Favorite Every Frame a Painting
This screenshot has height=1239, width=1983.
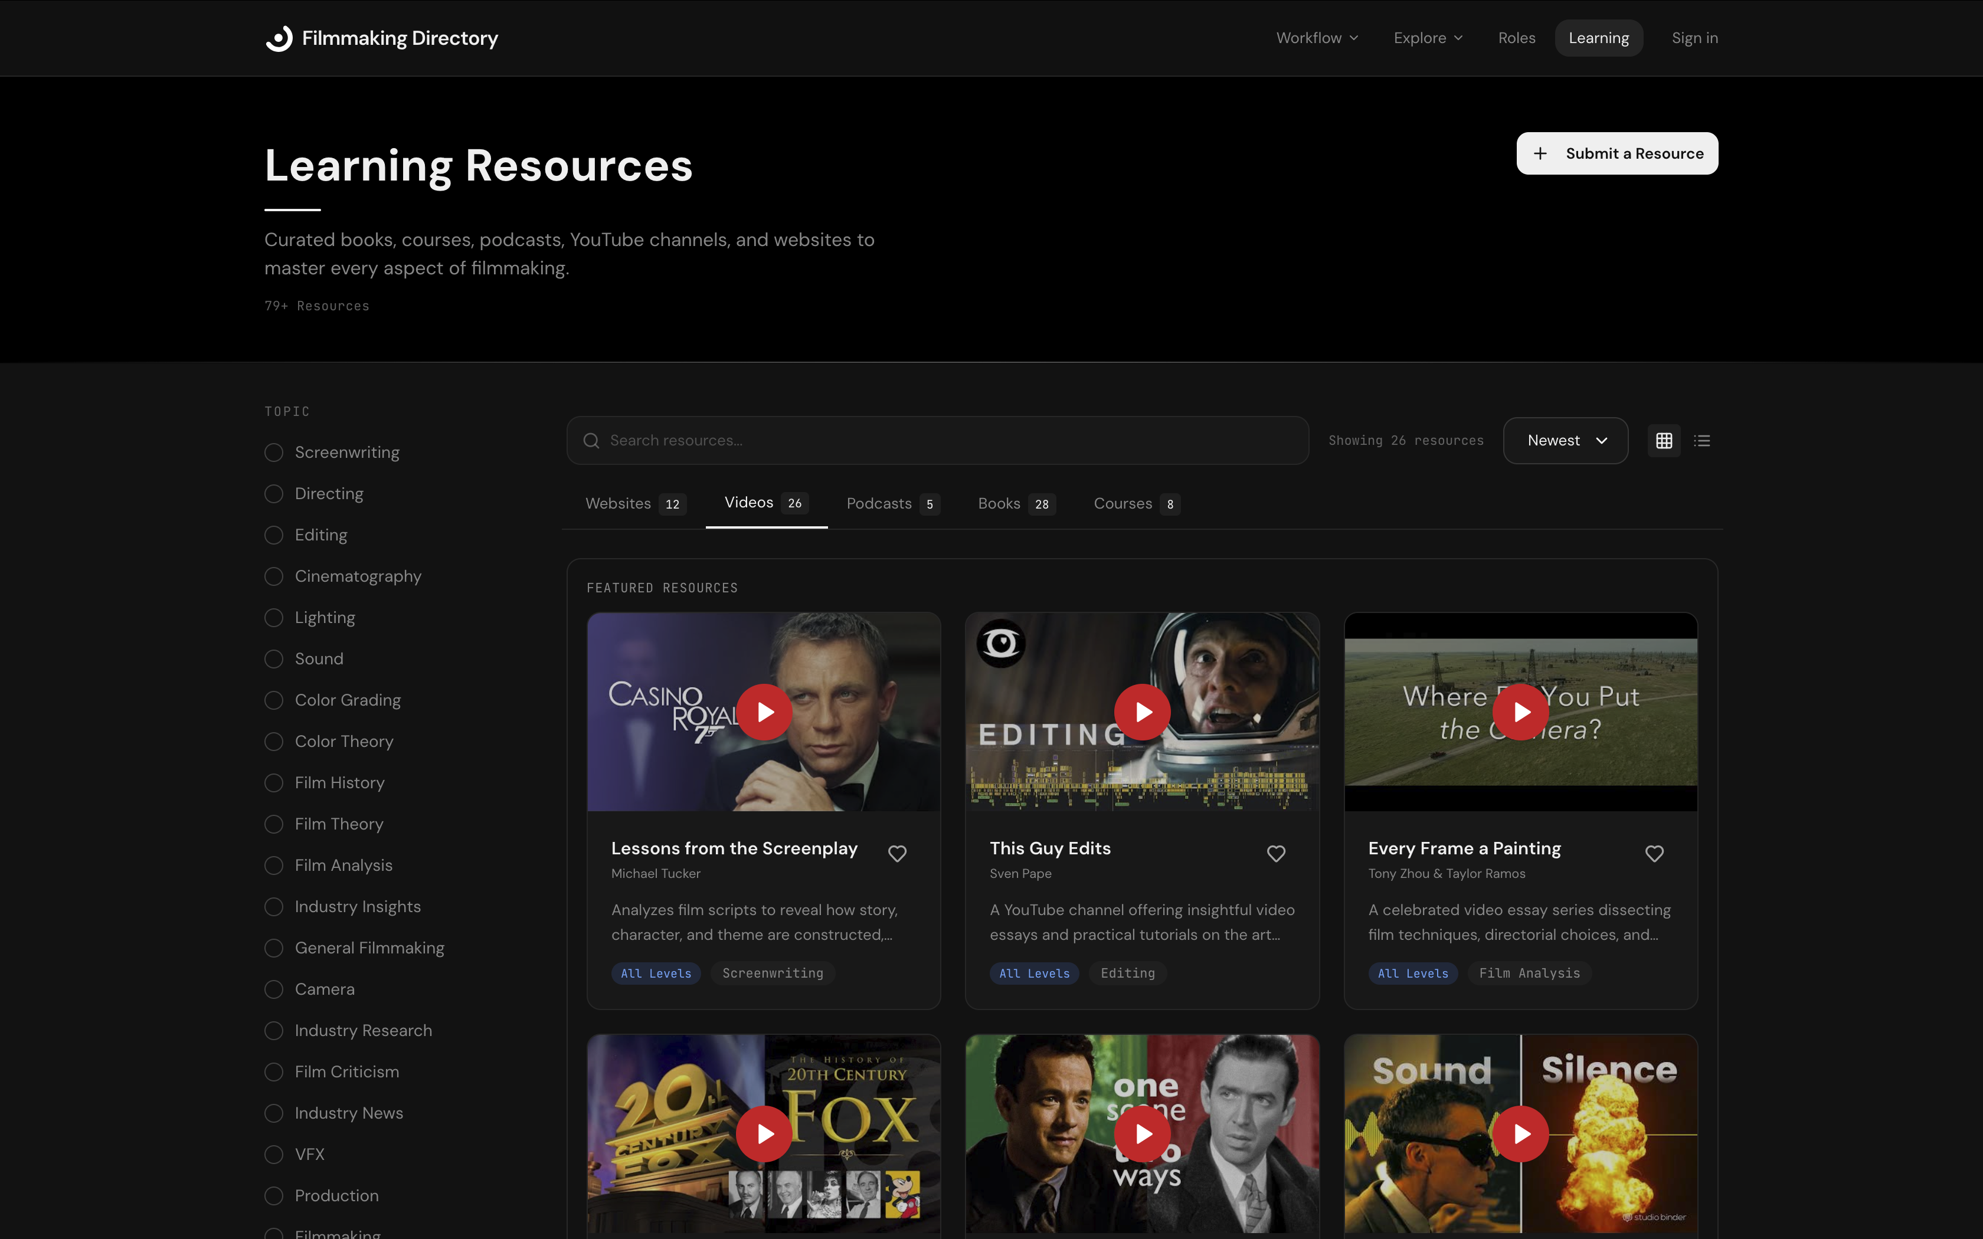[1654, 853]
